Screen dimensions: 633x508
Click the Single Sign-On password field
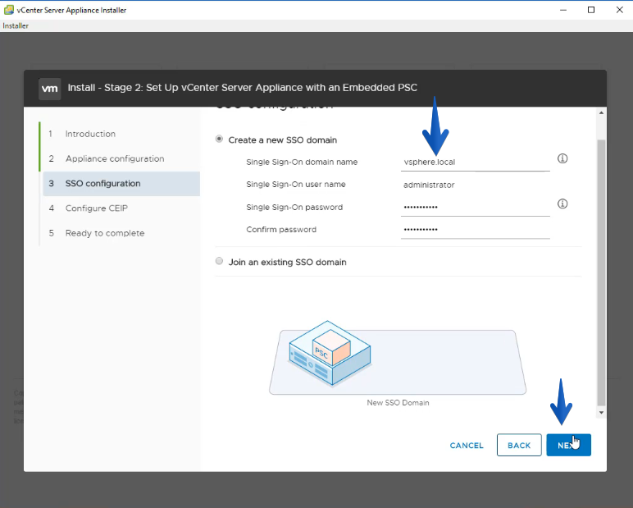[x=475, y=208]
